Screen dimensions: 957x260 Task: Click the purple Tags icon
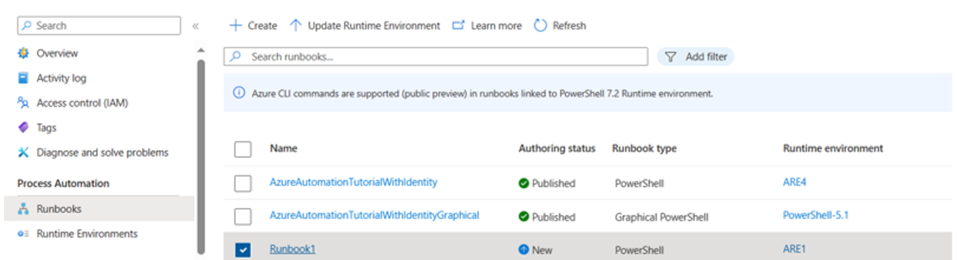coord(23,127)
